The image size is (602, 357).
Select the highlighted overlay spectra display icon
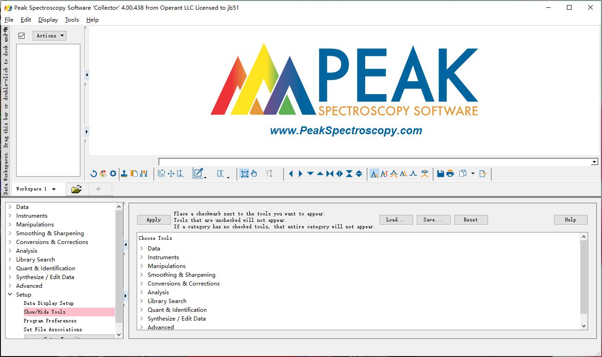tap(374, 173)
